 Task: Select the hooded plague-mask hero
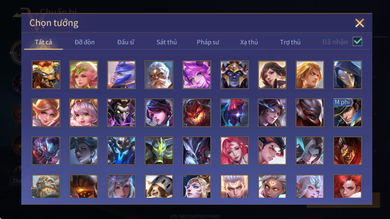(x=348, y=75)
